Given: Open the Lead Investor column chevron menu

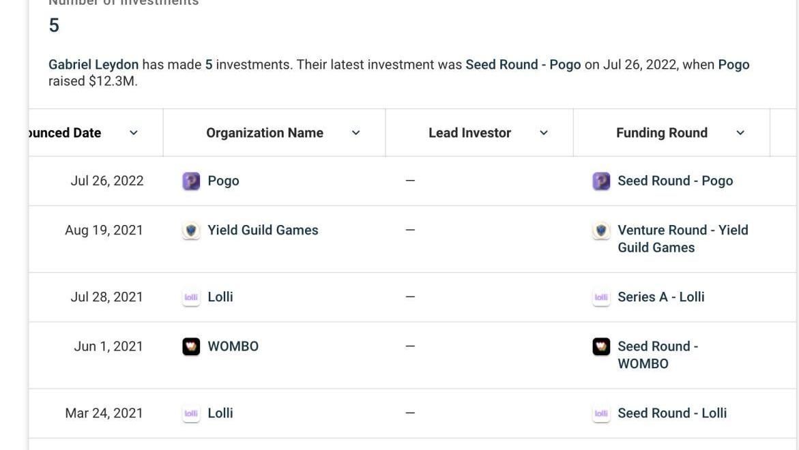Looking at the screenshot, I should pos(544,133).
